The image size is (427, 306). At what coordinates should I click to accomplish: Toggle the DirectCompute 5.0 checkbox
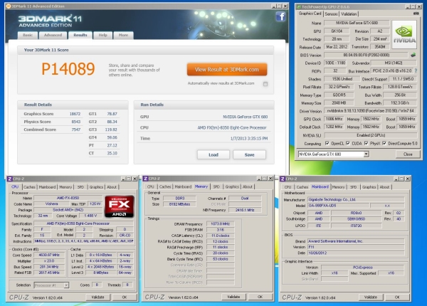point(384,143)
